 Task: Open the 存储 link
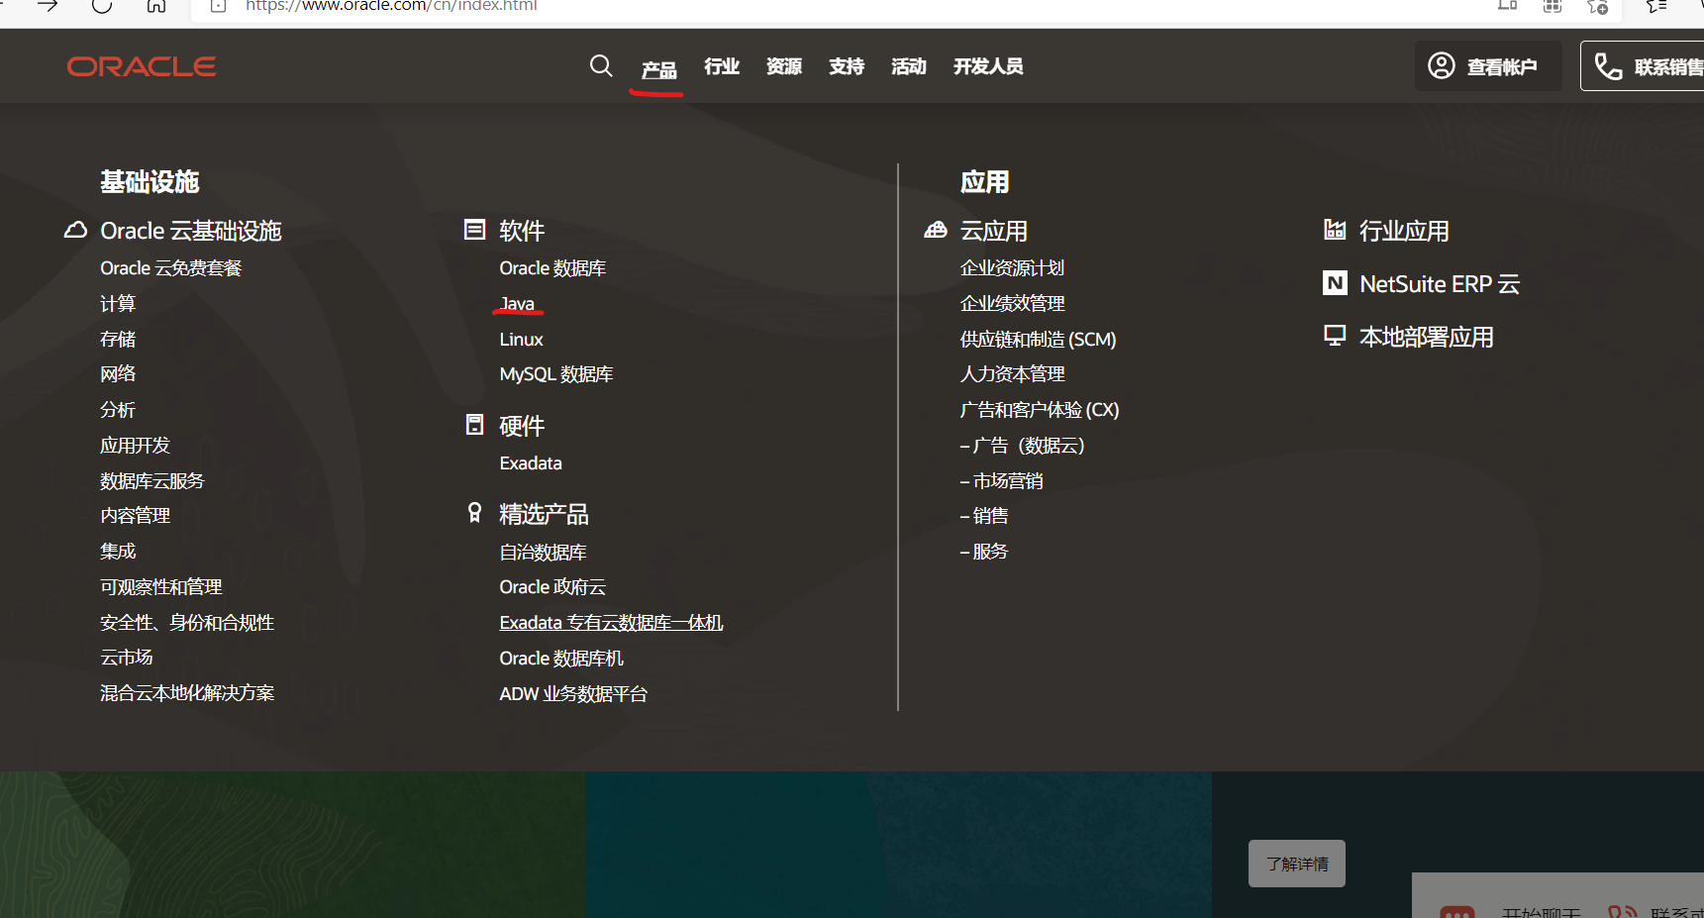tap(118, 340)
